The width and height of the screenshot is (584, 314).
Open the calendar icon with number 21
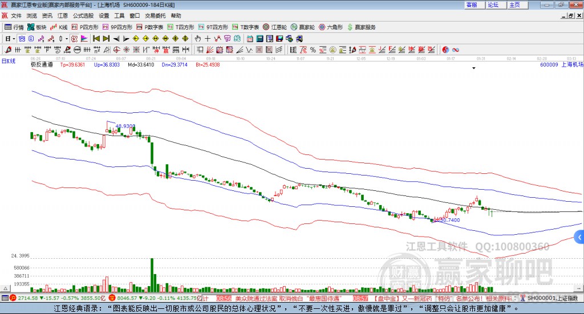[250, 39]
